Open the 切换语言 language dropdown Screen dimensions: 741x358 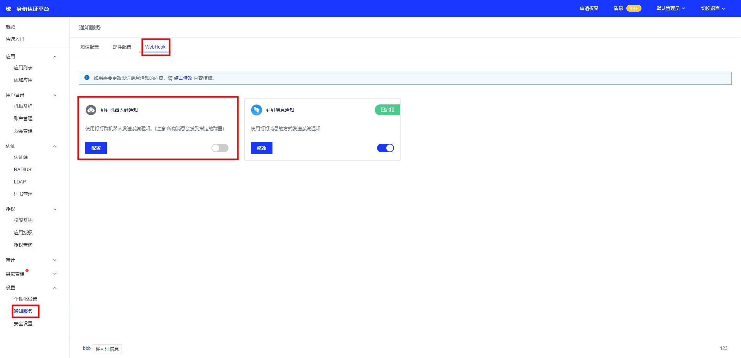pyautogui.click(x=713, y=8)
